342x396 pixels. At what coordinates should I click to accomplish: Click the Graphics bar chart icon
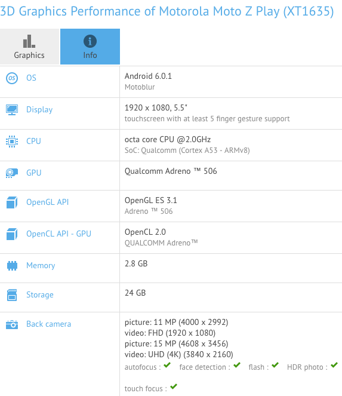tap(29, 41)
